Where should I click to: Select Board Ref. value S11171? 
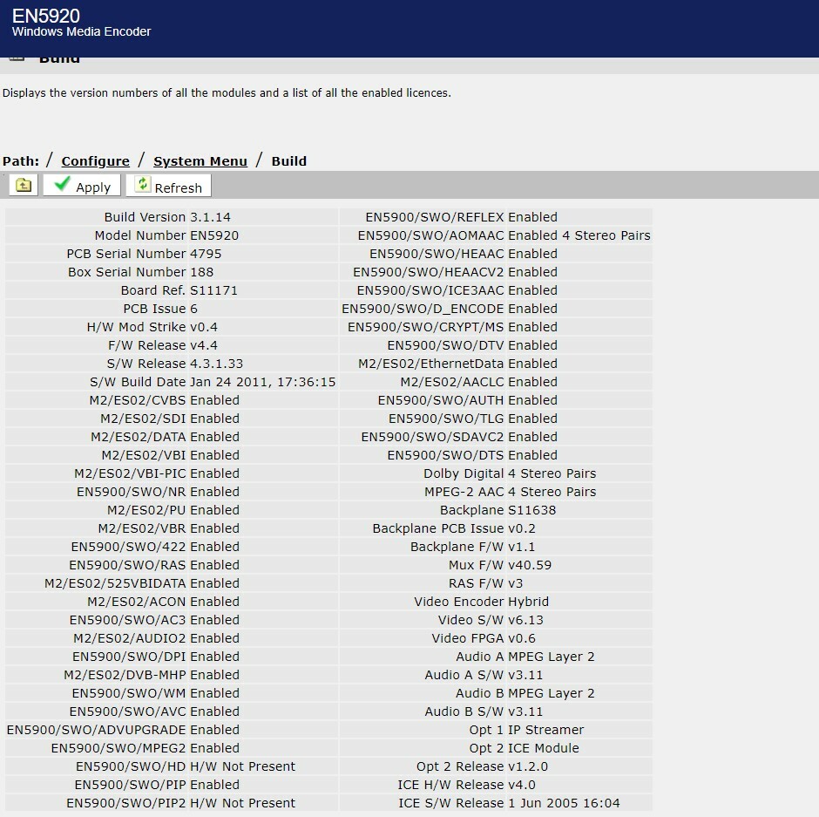tap(213, 290)
